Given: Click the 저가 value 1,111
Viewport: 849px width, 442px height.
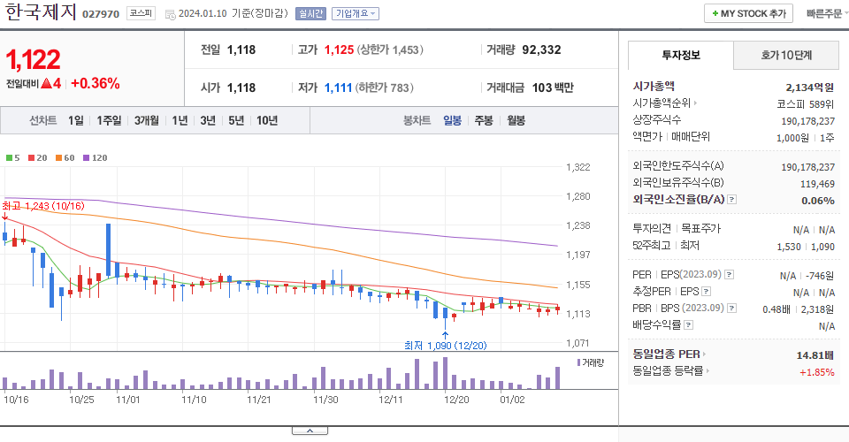Looking at the screenshot, I should 339,88.
